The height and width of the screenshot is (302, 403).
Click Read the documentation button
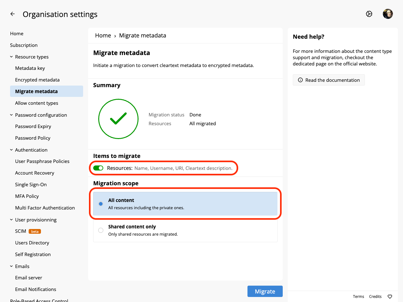pos(329,80)
